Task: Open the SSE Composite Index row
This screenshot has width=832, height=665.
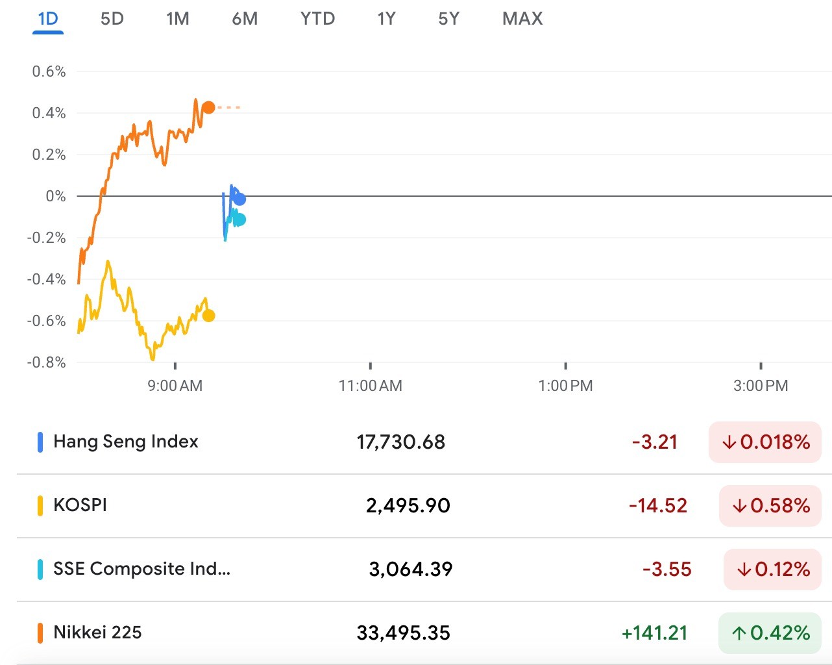Action: [424, 570]
